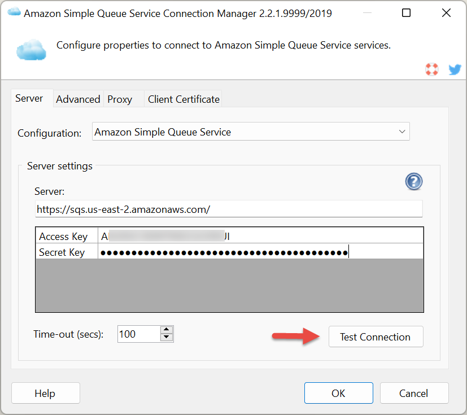Close the Connection Manager window

[446, 13]
